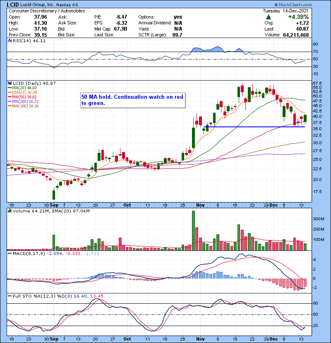Click the bar icon beside Volume 64.21M
The height and width of the screenshot is (343, 331).
(10, 211)
